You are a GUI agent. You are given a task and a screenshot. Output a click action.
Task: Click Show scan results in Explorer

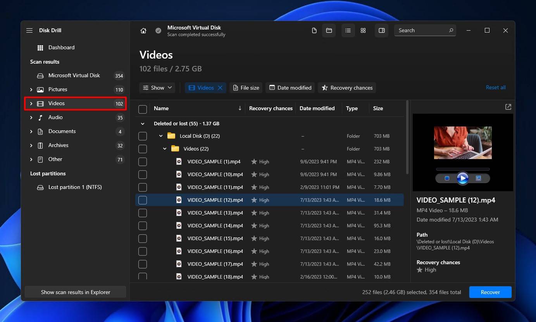76,292
